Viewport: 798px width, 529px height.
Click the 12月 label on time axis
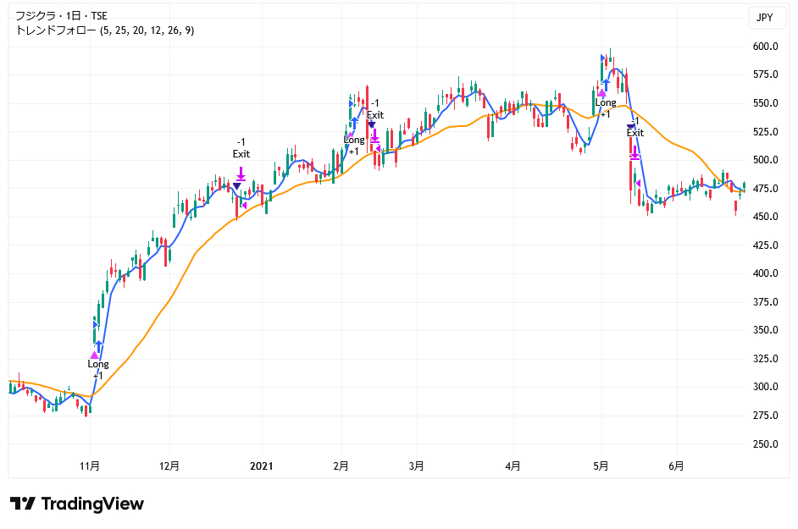[169, 466]
